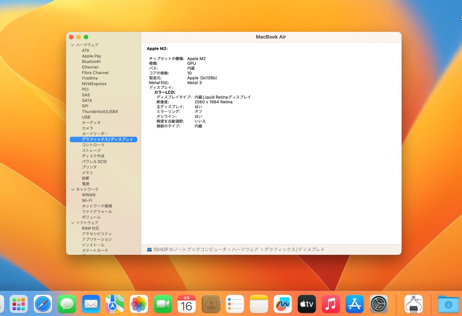Collapse the ソフトウェア section
This screenshot has height=316, width=462.
[x=73, y=223]
